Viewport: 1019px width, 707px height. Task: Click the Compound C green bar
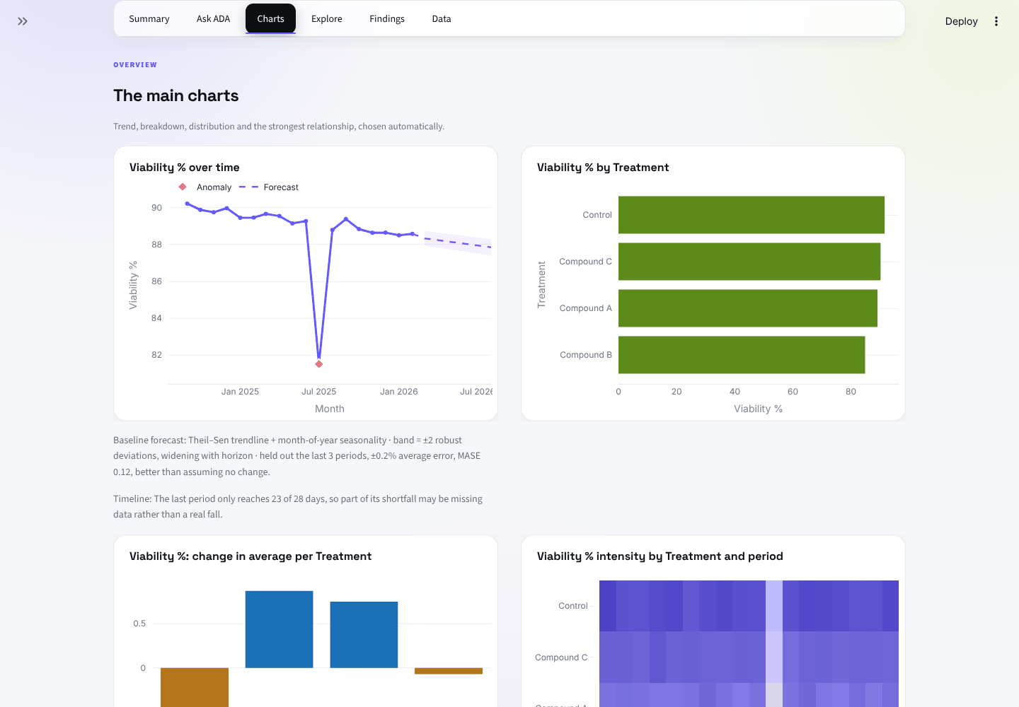pyautogui.click(x=749, y=262)
